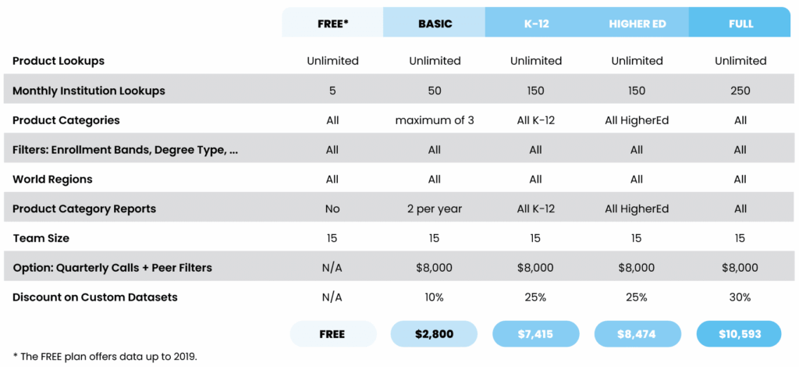The width and height of the screenshot is (799, 367).
Task: Select the K-12 plan column header
Action: (x=536, y=23)
